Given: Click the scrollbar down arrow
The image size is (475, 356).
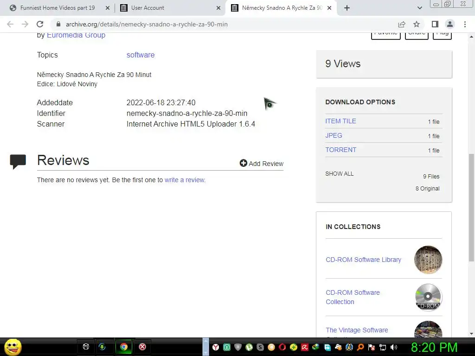Looking at the screenshot, I should pos(471,334).
